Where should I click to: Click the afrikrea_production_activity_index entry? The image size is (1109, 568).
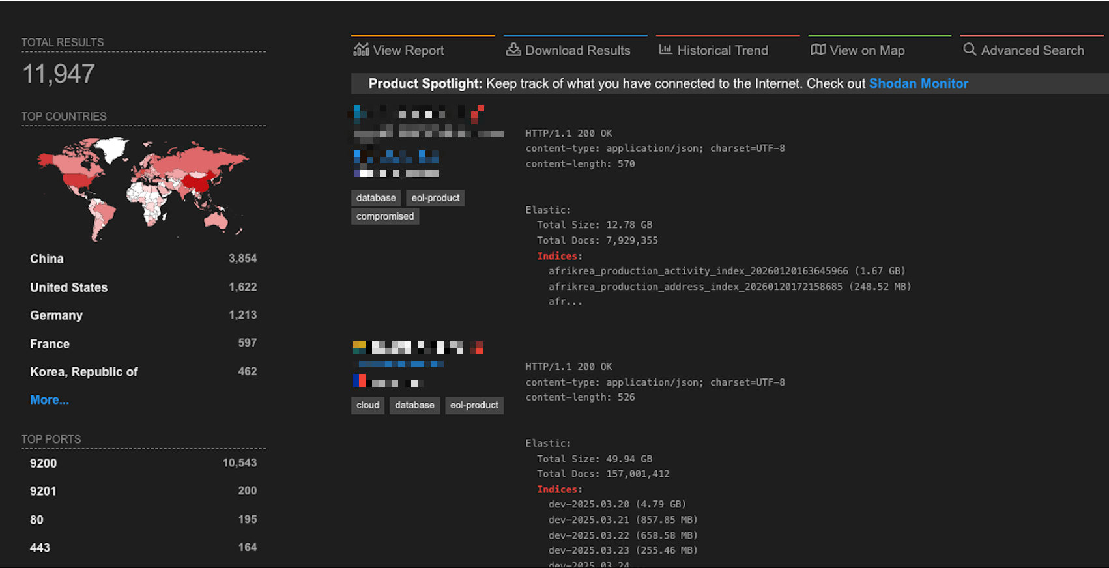point(727,271)
